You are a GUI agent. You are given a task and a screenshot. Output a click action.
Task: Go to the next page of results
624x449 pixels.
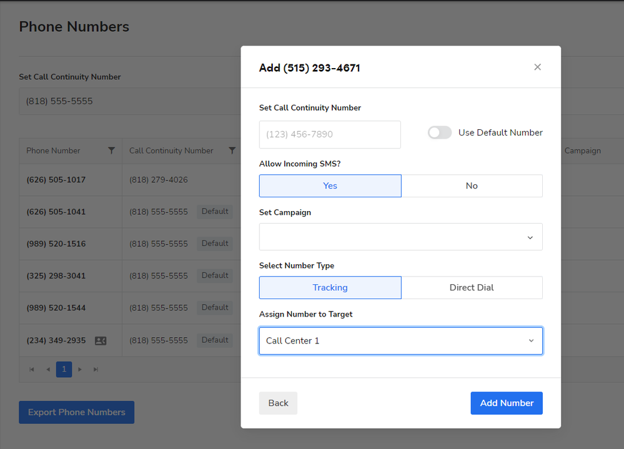pyautogui.click(x=80, y=369)
